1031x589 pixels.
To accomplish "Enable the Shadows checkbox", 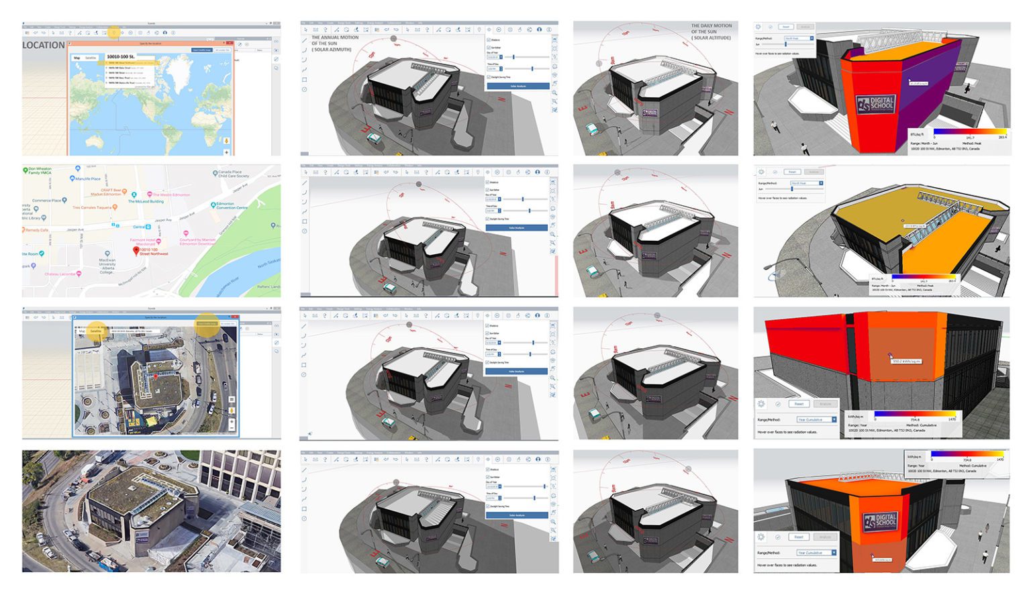I will pyautogui.click(x=489, y=40).
